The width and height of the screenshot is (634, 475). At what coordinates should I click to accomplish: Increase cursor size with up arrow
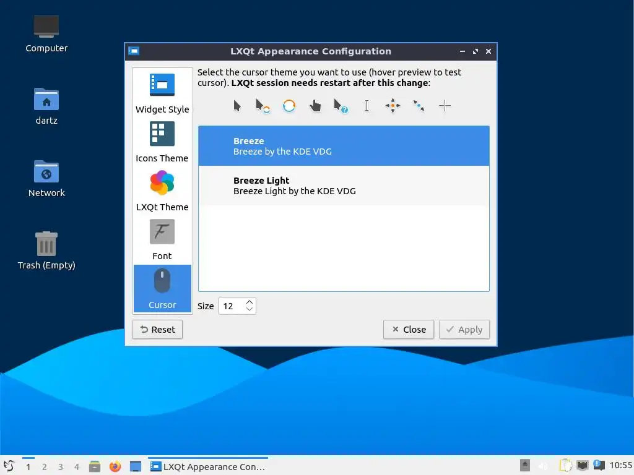tap(250, 302)
